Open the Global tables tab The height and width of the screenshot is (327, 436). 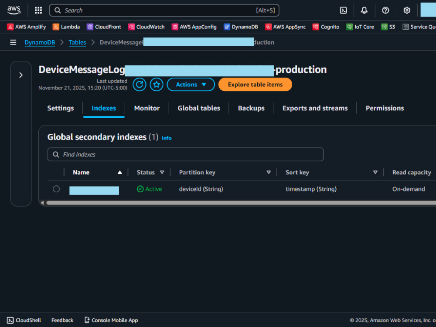pos(199,108)
